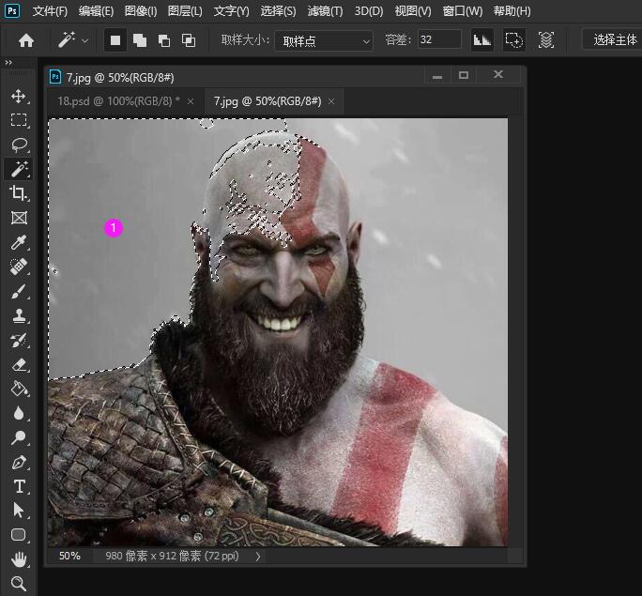The height and width of the screenshot is (596, 642).
Task: Open the 图层(L) menu
Action: [185, 11]
